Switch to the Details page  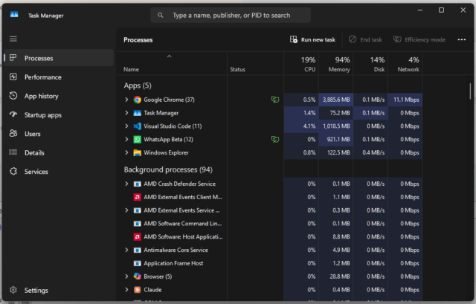(x=59, y=152)
